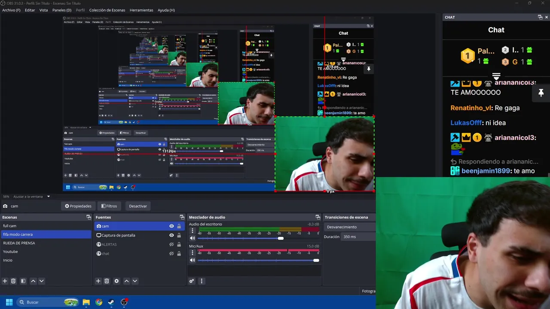The width and height of the screenshot is (550, 309).
Task: Select the Inicio scene
Action: (46, 260)
